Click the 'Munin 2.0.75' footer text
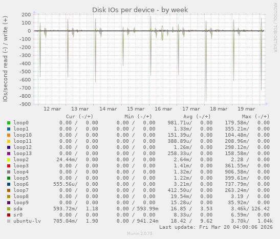 click(140, 233)
